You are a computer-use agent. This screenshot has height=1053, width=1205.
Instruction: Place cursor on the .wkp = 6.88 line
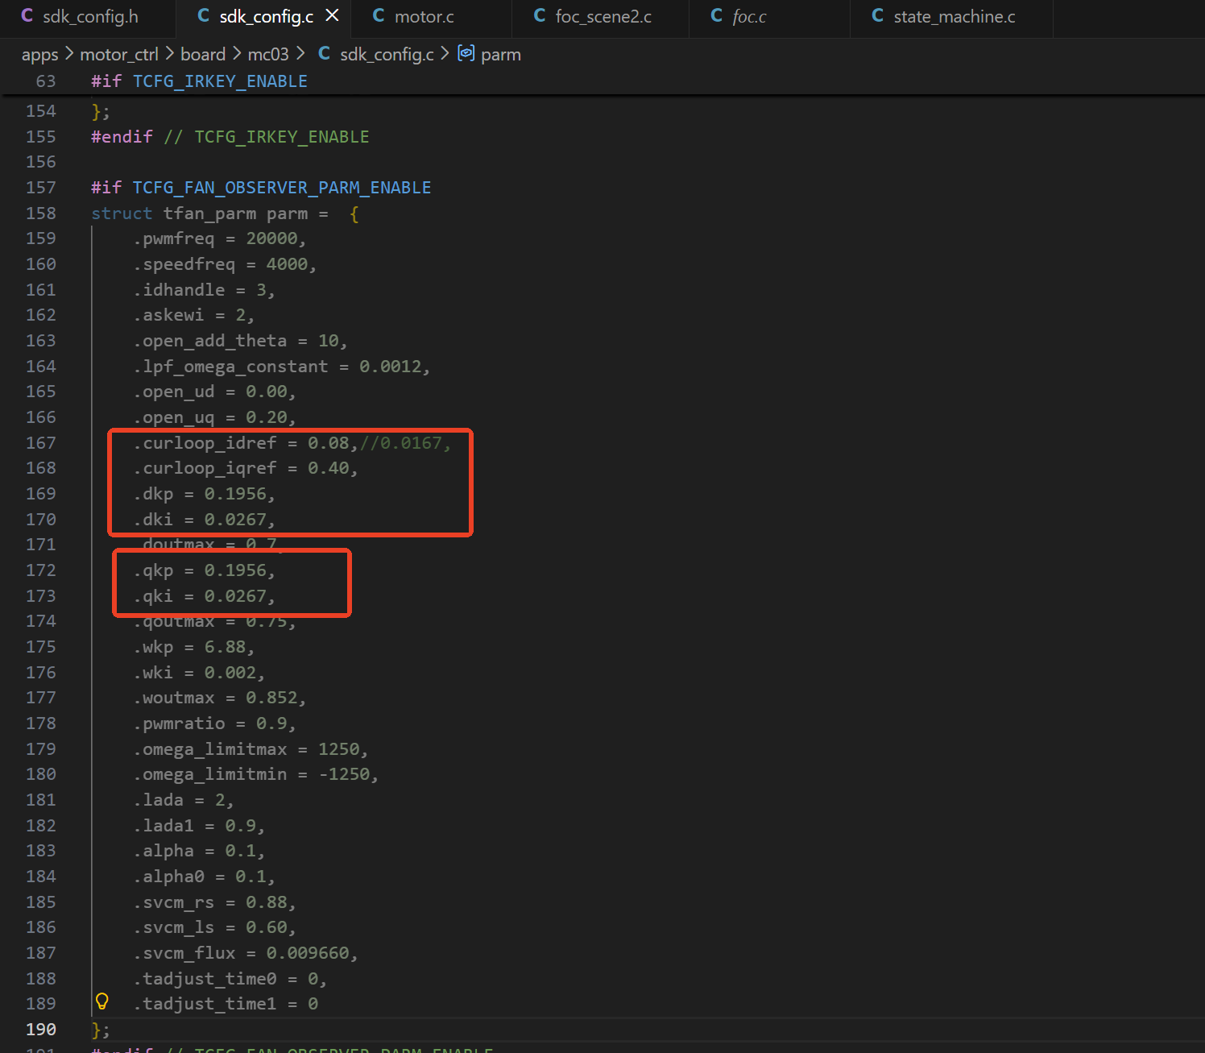point(194,647)
